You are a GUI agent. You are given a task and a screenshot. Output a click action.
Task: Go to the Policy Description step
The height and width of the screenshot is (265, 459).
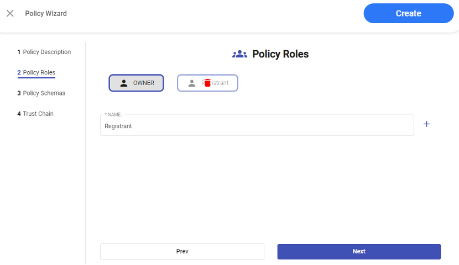coord(44,52)
